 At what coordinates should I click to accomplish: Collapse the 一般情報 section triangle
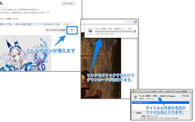(x=133, y=113)
